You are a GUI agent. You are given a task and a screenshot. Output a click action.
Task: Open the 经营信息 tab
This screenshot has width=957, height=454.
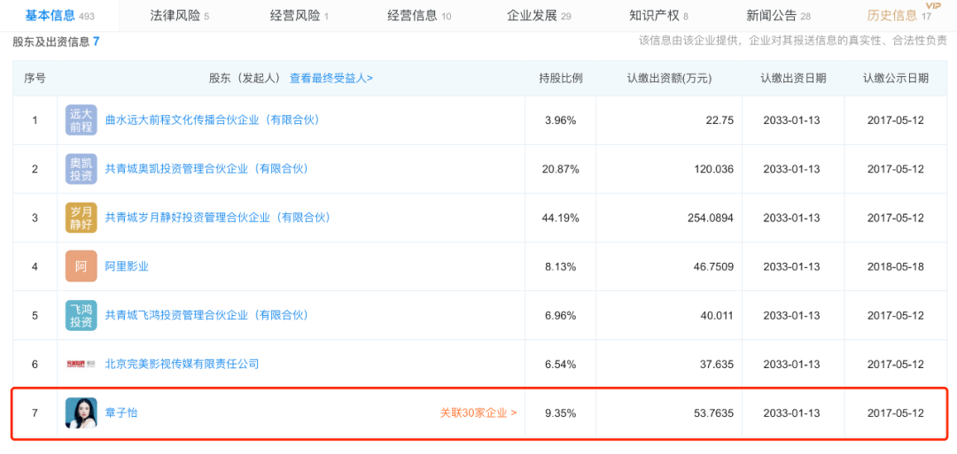pos(419,16)
